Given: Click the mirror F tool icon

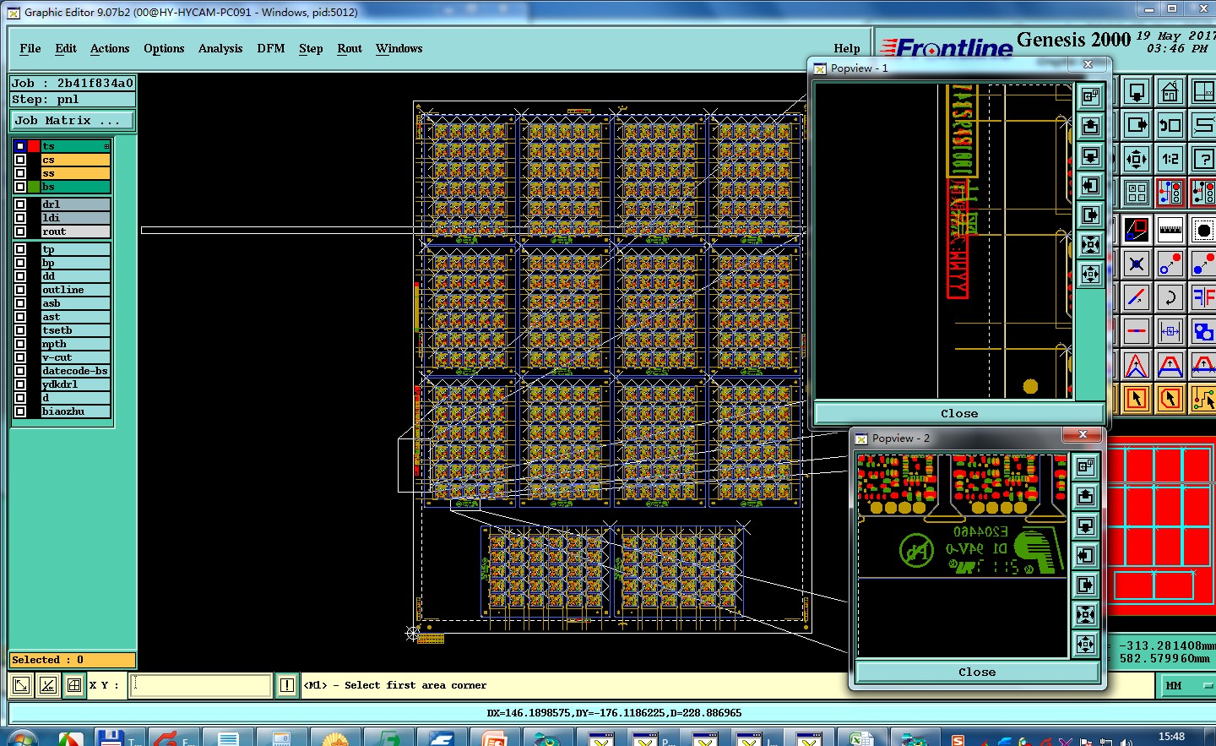Looking at the screenshot, I should click(1202, 297).
